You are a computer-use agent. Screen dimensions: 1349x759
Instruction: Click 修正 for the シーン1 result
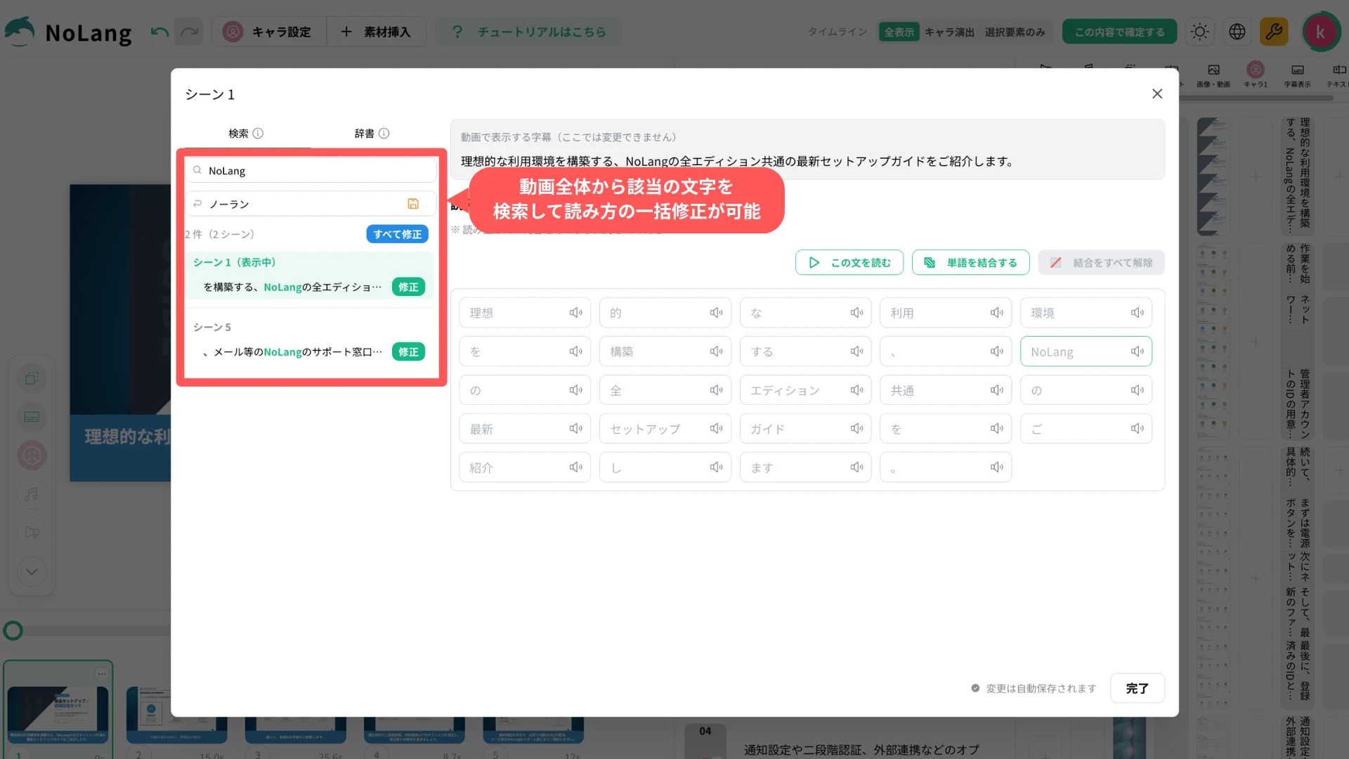(x=408, y=287)
